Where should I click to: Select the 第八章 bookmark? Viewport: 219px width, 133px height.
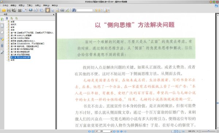(20, 52)
